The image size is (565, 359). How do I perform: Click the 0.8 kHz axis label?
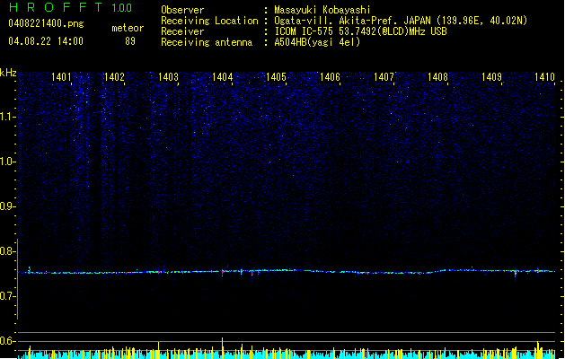pyautogui.click(x=7, y=251)
